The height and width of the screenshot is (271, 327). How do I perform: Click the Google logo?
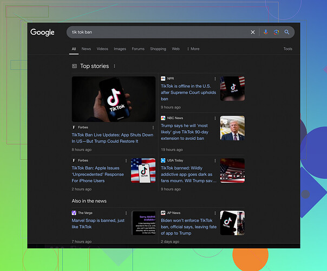coord(42,33)
